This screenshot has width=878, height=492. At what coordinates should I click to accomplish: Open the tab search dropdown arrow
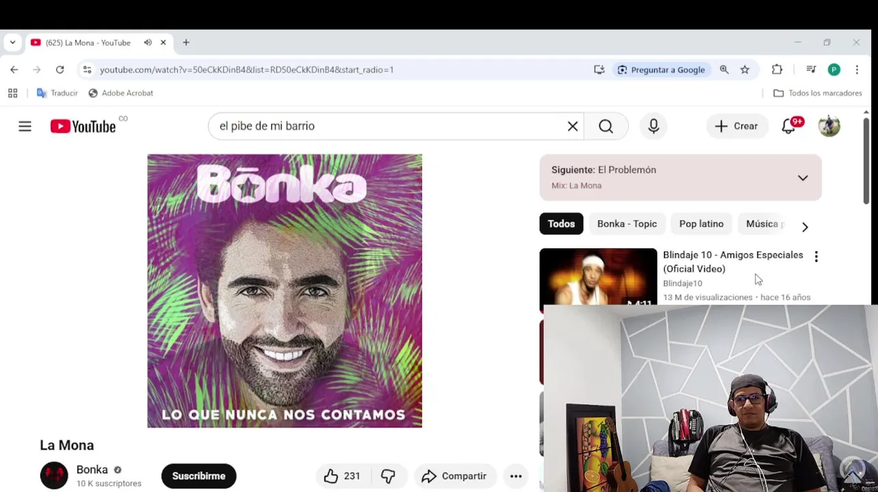[12, 42]
